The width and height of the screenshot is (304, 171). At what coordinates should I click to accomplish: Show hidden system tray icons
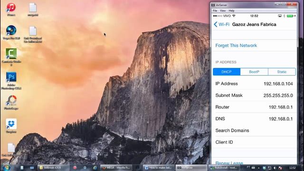click(x=259, y=168)
